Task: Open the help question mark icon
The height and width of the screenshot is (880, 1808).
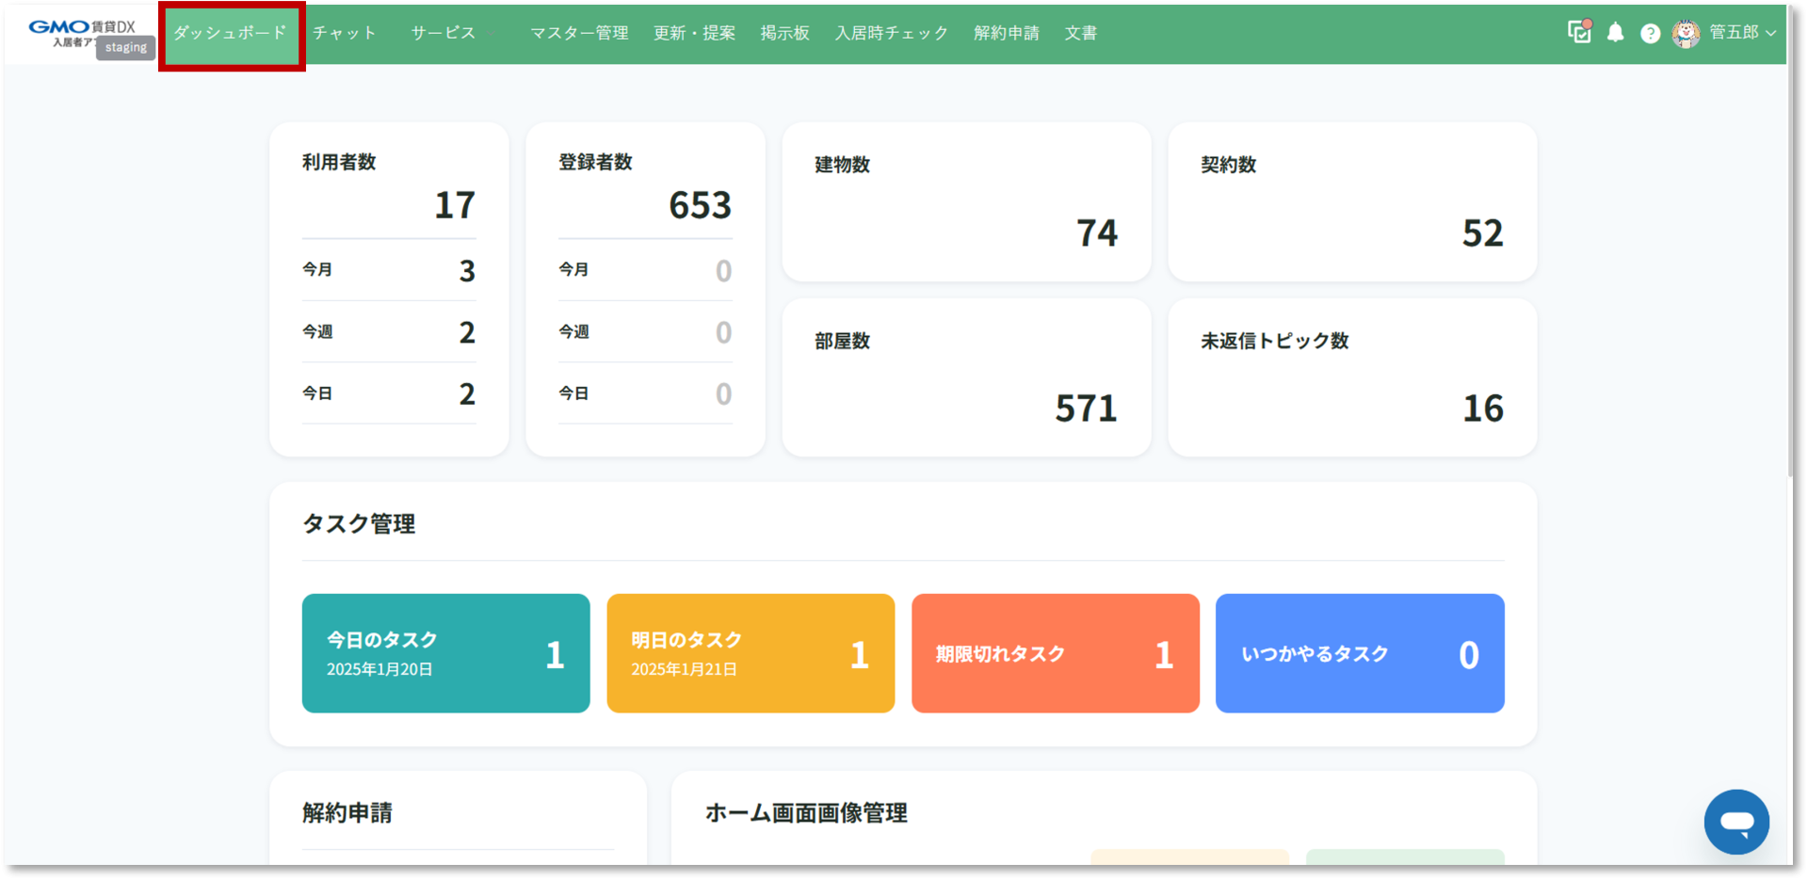Action: [x=1650, y=34]
